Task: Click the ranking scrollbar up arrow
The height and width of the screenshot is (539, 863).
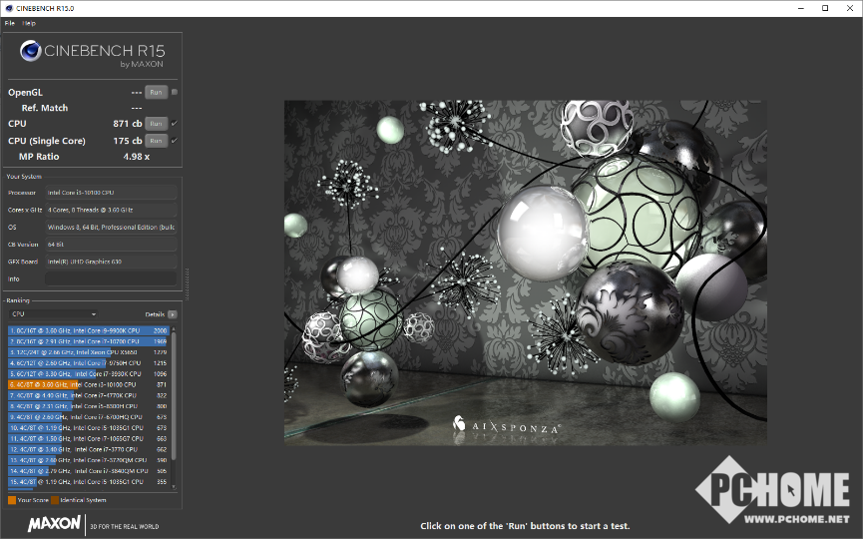Action: click(x=174, y=329)
